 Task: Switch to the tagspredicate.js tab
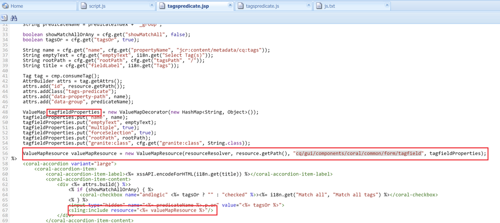[x=262, y=6]
